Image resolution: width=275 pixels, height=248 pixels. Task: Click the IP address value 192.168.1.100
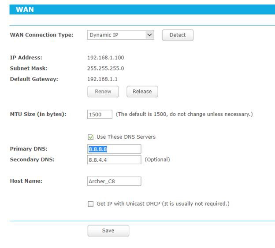click(106, 58)
